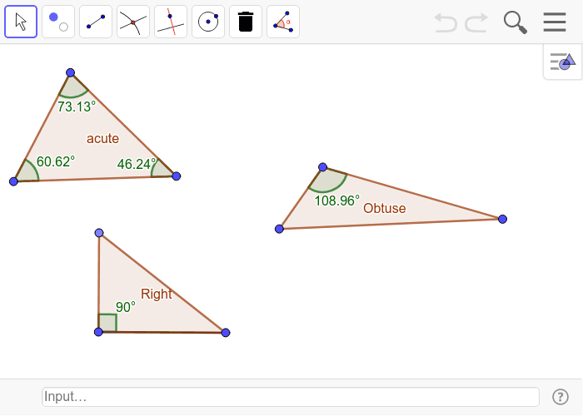Screen dimensions: 583x416
Task: Click the 'acute' triangle label
Action: point(103,139)
